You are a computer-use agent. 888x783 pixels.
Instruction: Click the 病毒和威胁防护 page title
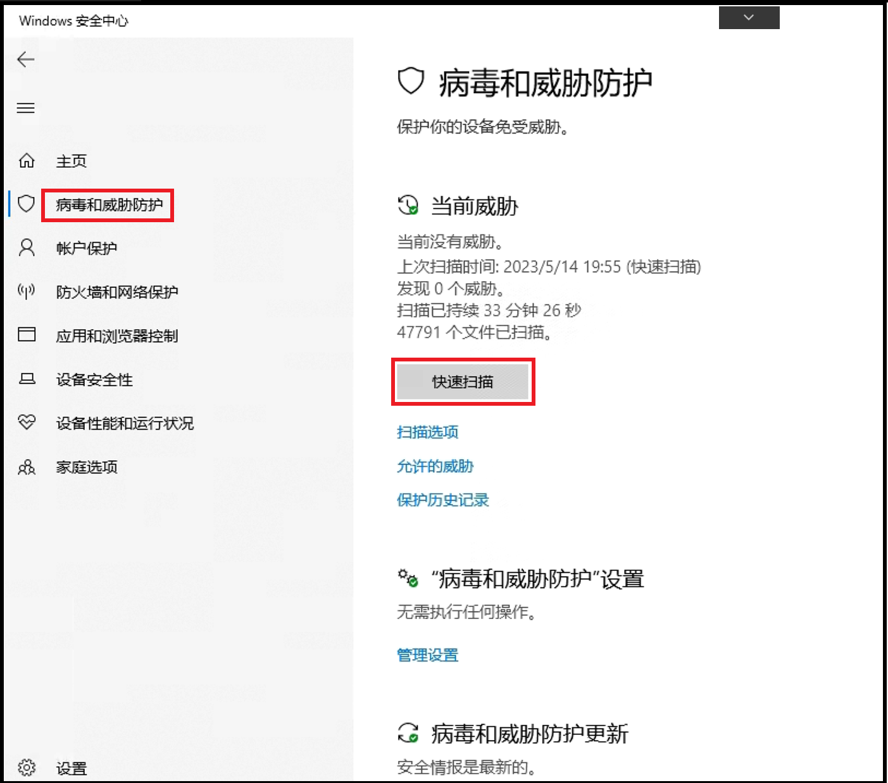coord(545,83)
